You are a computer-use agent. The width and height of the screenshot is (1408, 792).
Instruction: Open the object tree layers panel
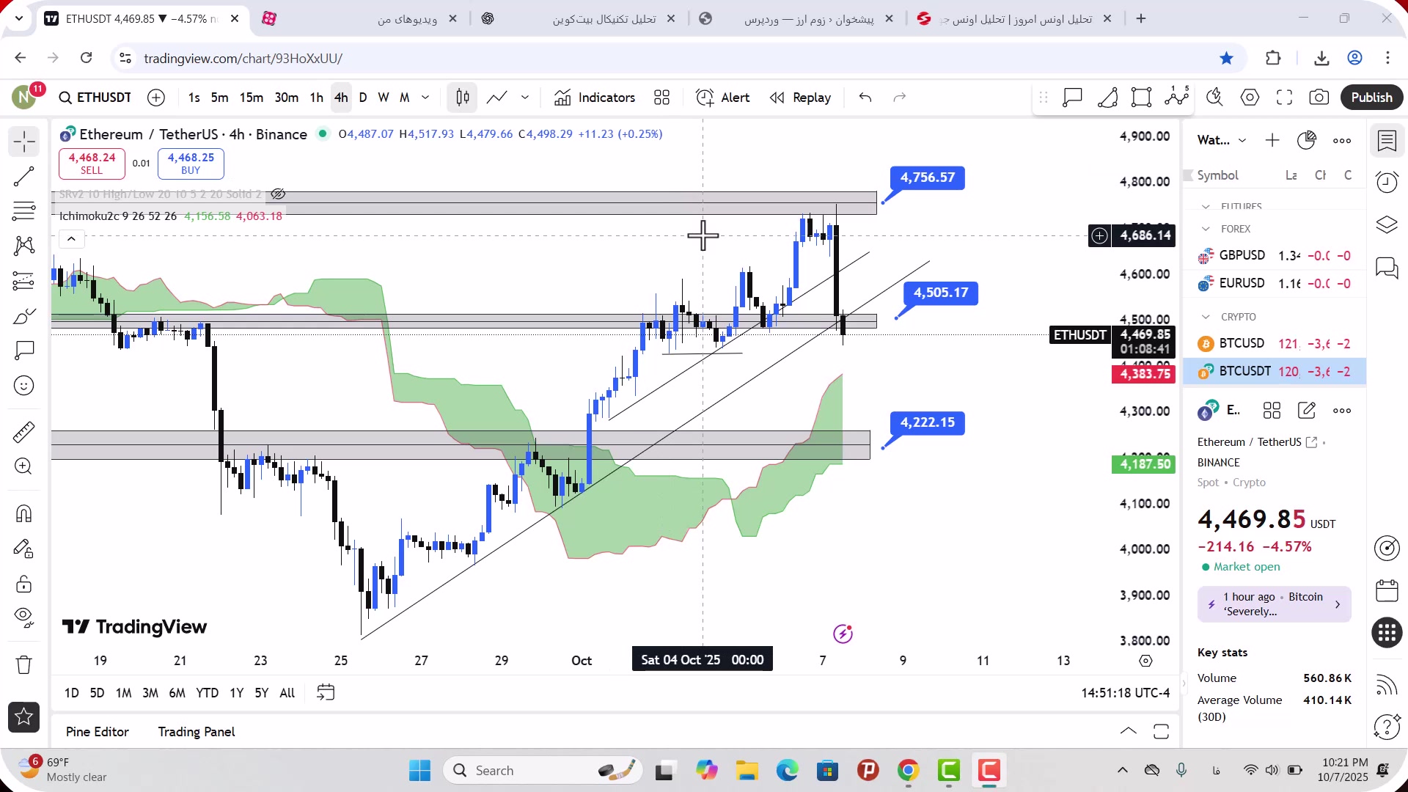pos(1387,225)
